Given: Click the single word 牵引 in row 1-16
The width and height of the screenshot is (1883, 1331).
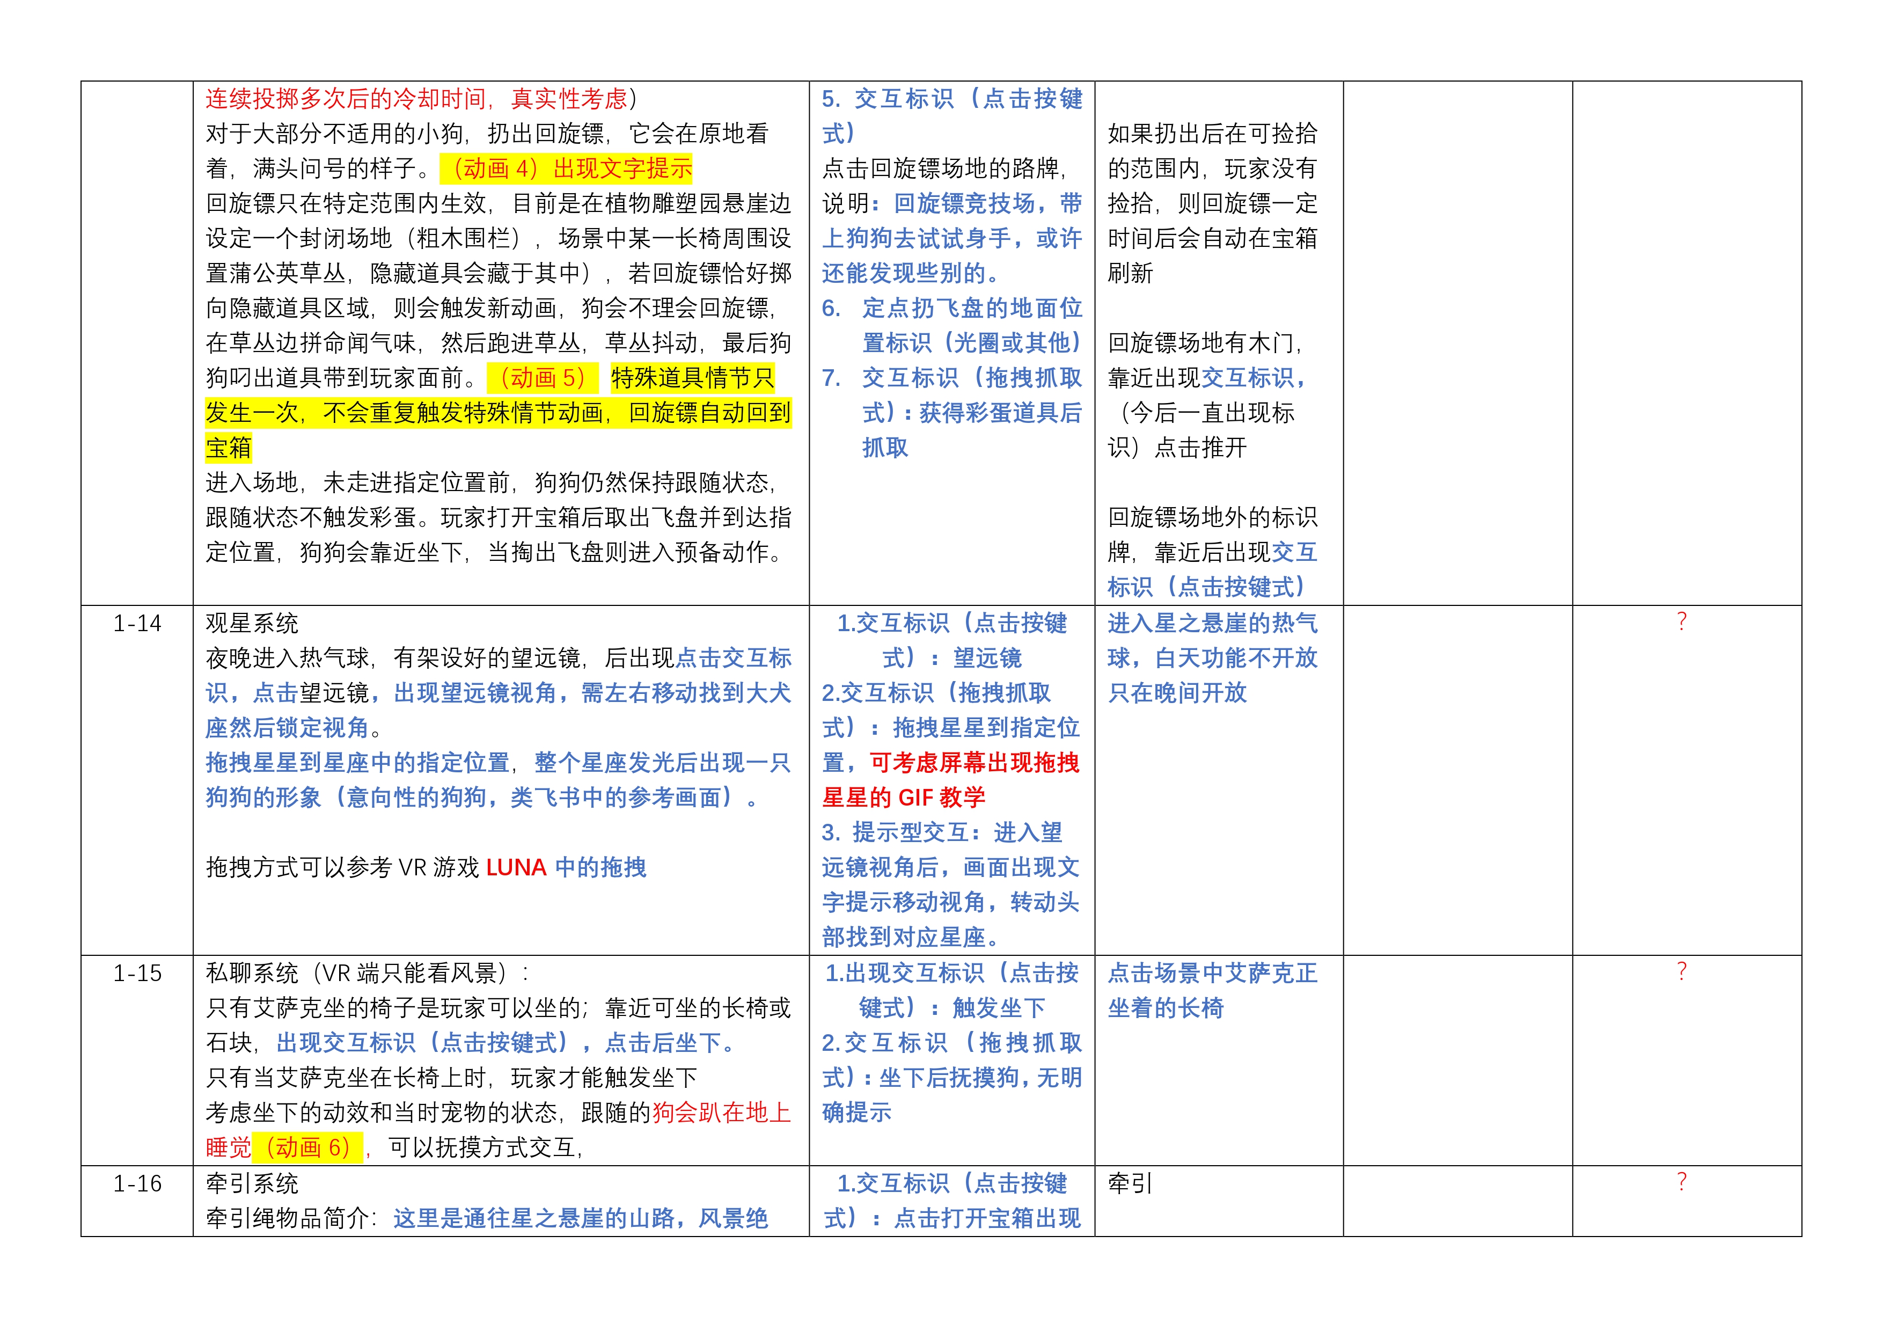Looking at the screenshot, I should pyautogui.click(x=1130, y=1183).
